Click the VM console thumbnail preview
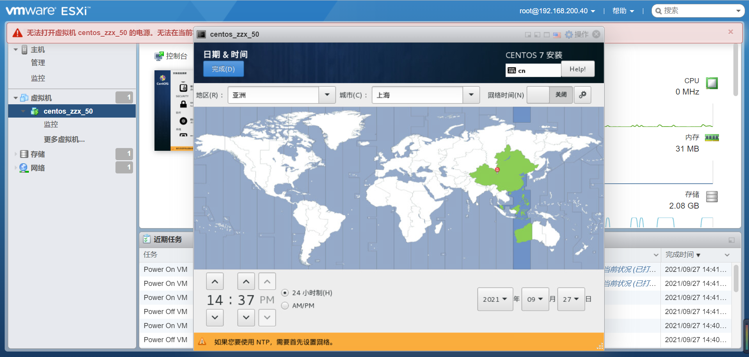The image size is (749, 357). coord(174,111)
